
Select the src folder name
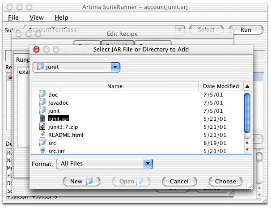tap(52, 143)
